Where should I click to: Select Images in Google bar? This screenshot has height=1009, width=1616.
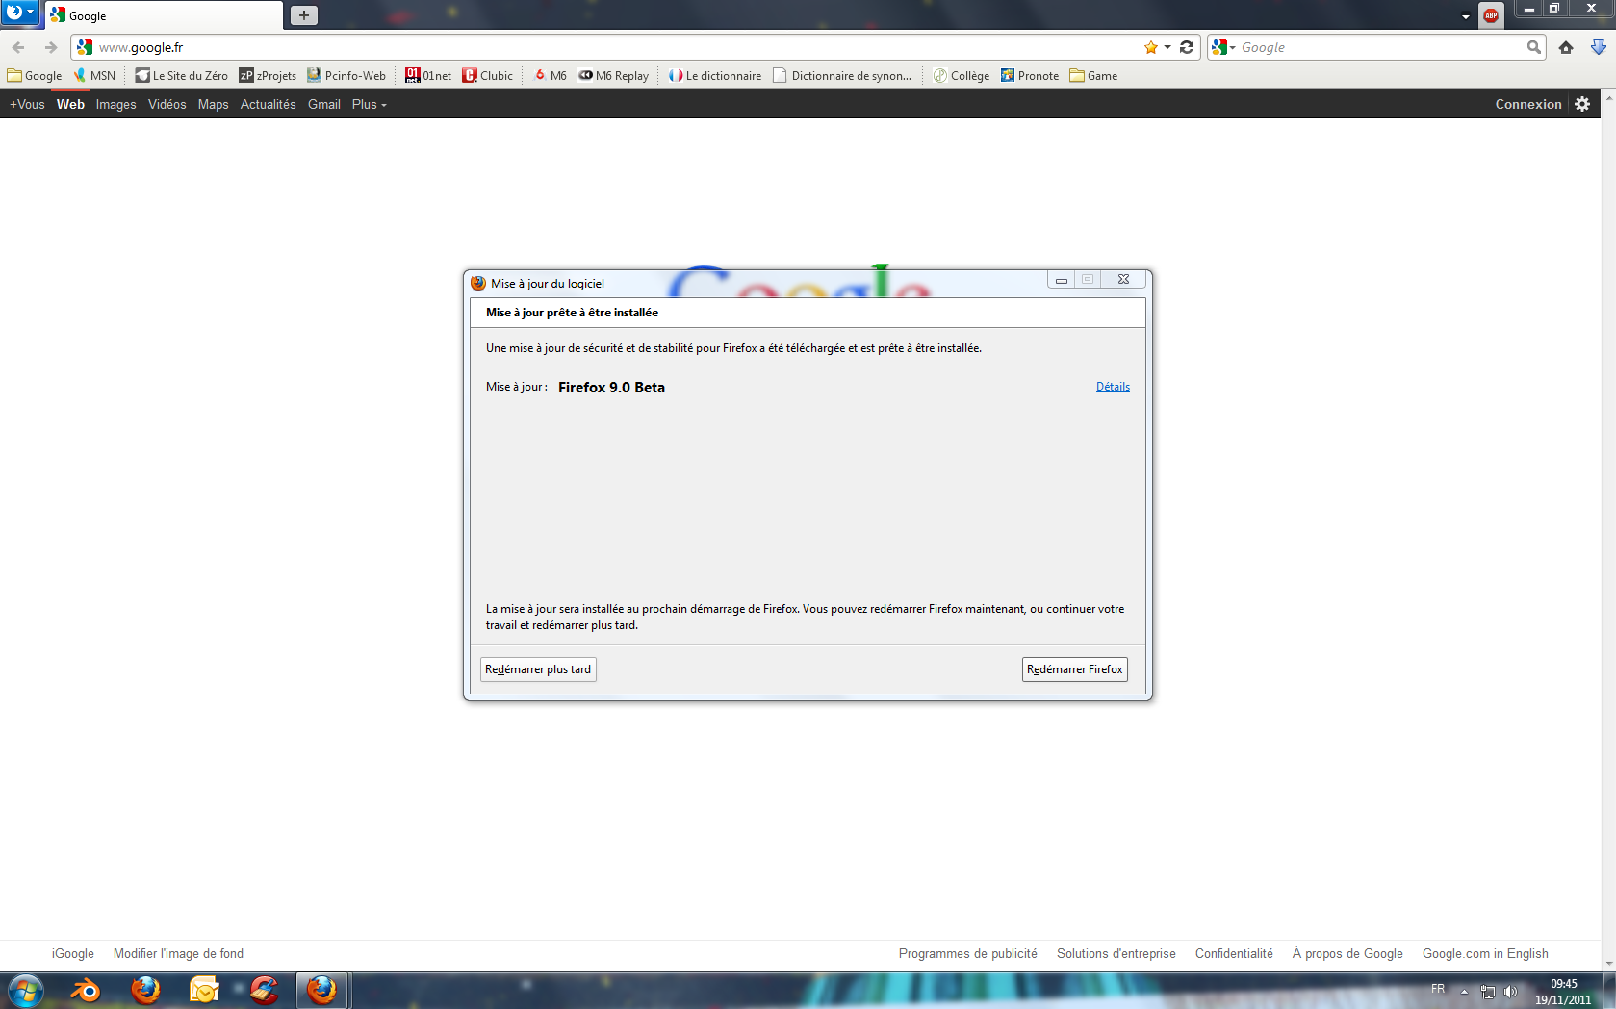click(x=115, y=104)
